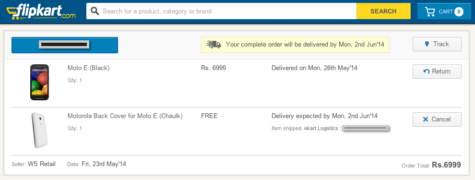
Task: Click the X icon on Cancel
Action: 425,120
